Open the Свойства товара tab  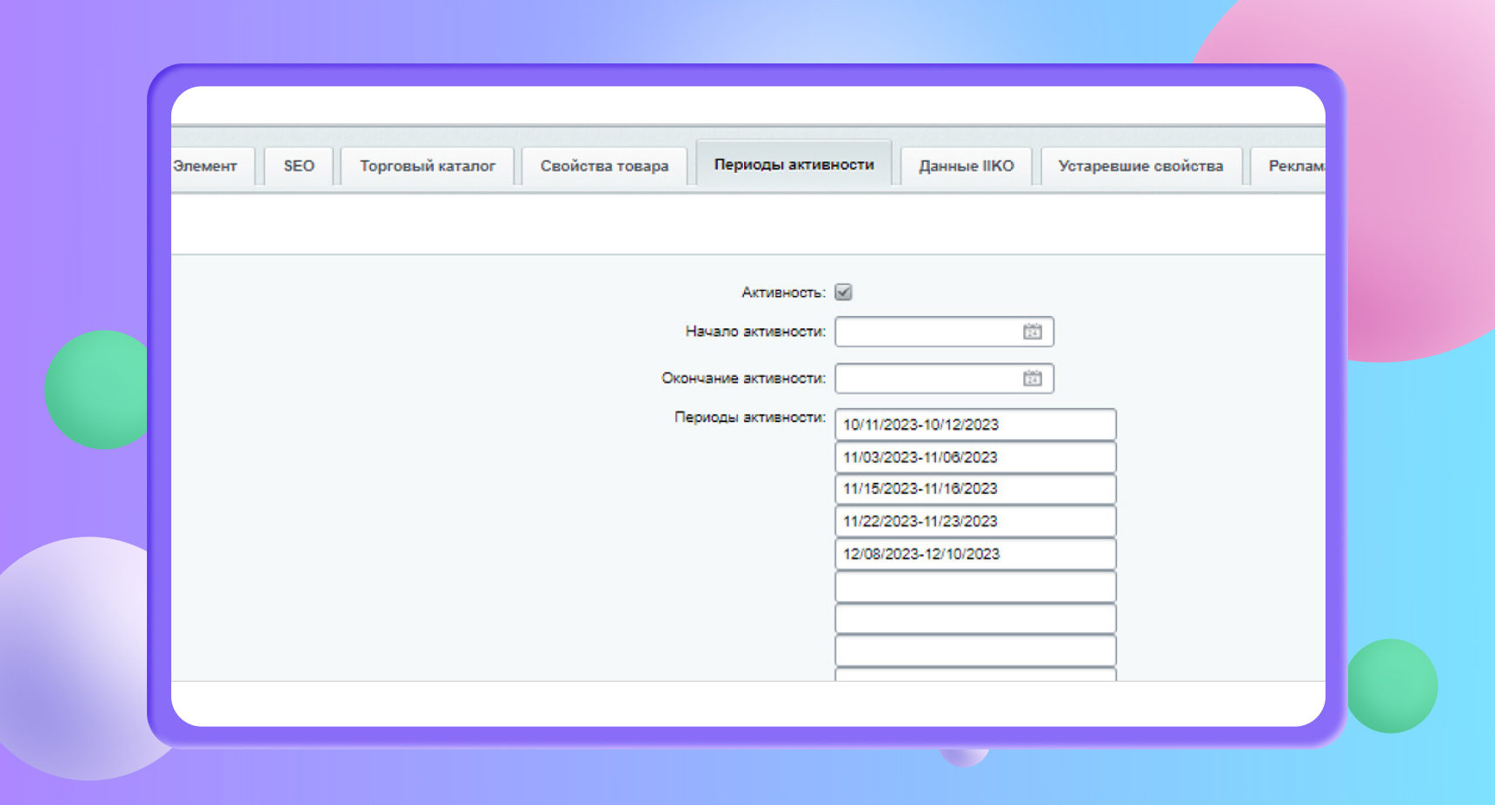(605, 166)
